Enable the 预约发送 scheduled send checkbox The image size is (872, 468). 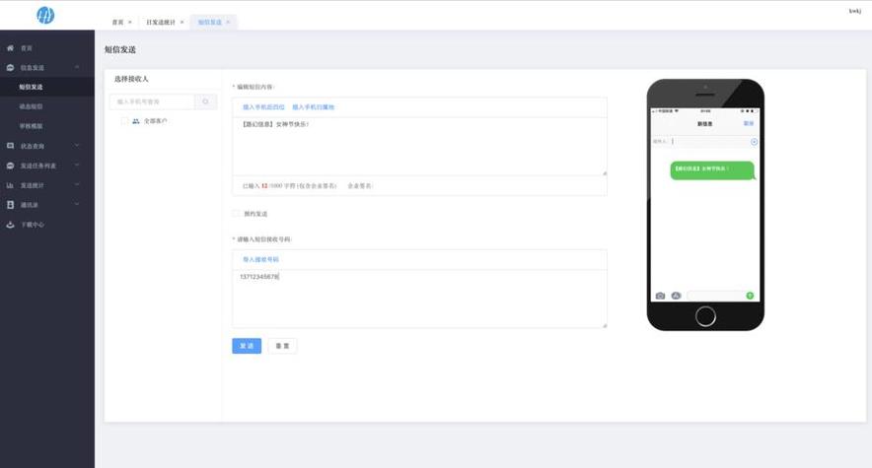click(x=236, y=213)
